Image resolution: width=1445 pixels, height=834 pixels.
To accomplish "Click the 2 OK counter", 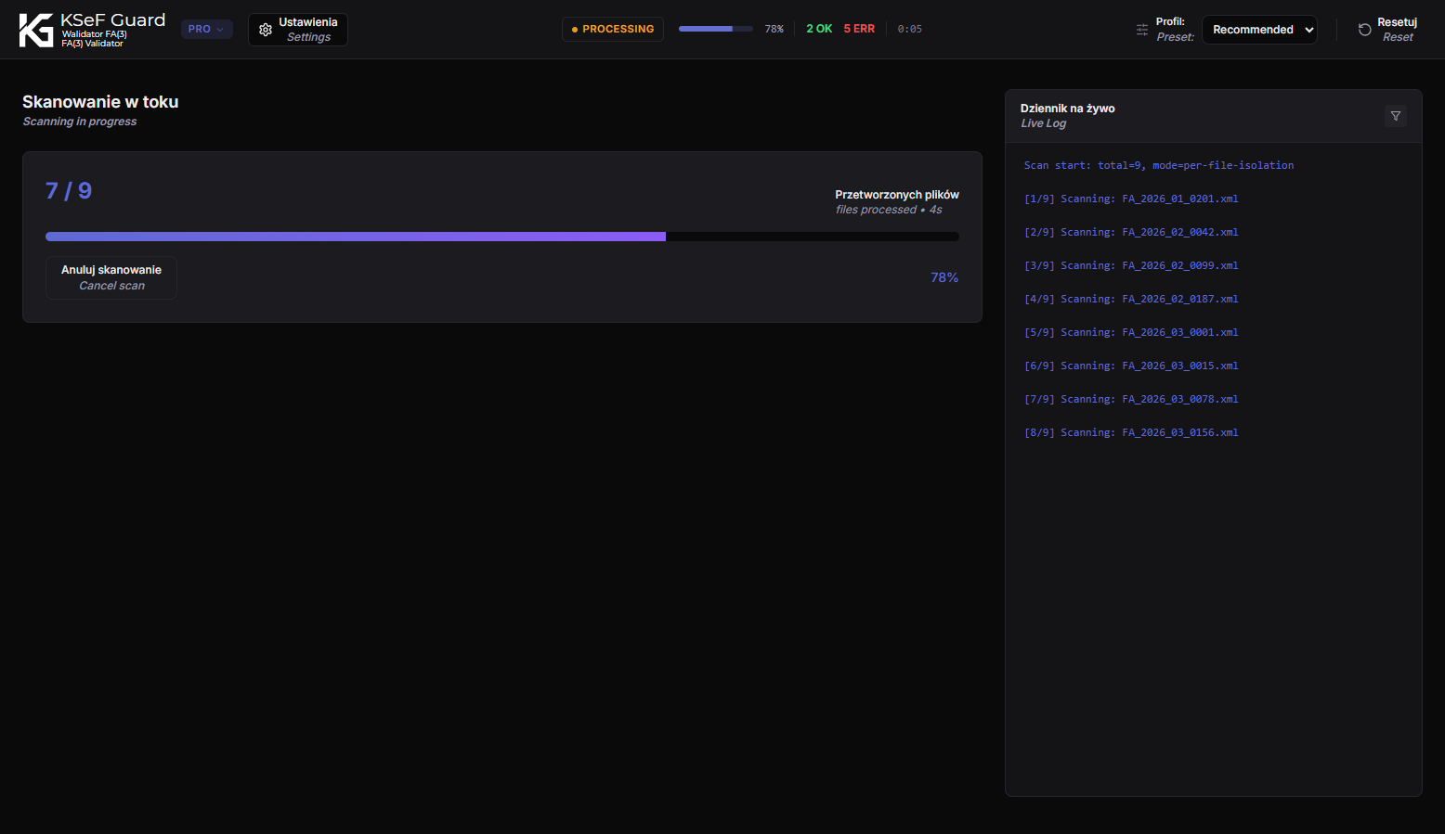I will [x=819, y=29].
